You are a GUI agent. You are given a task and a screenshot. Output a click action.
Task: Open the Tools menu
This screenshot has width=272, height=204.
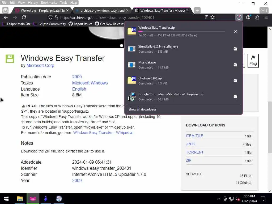tap(63, 3)
